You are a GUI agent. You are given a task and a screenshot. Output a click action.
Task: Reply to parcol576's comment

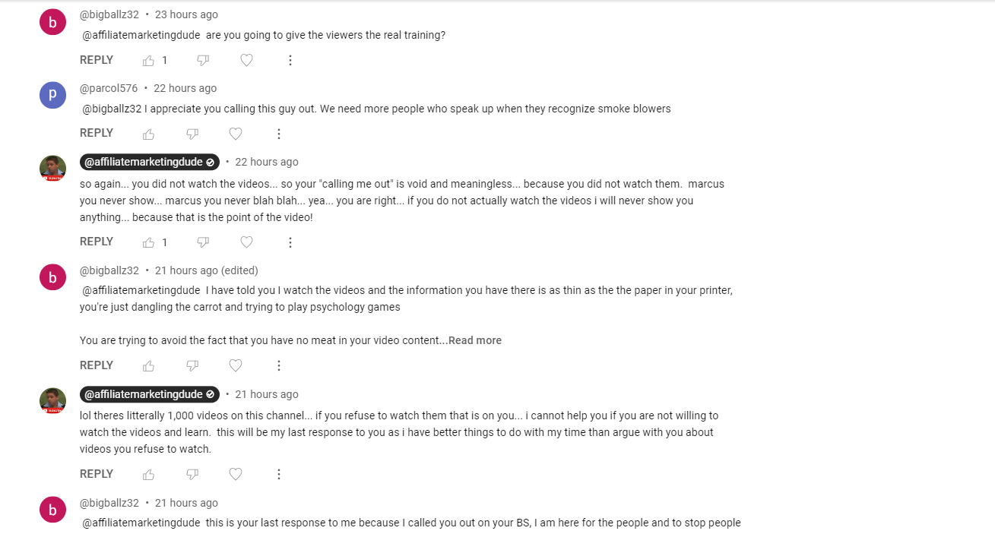point(97,133)
